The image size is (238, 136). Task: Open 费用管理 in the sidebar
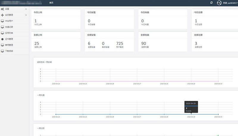tap(9, 45)
